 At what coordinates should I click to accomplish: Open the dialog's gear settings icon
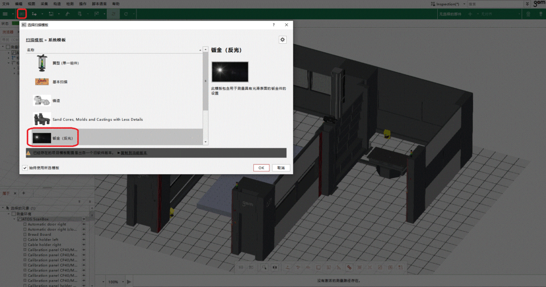pos(283,39)
